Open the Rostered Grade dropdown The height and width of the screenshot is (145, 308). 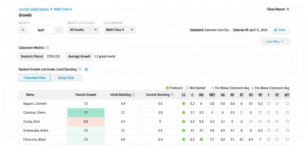[x=83, y=30]
